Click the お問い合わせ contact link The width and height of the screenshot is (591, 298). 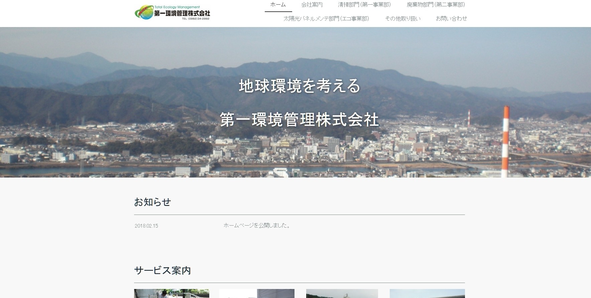point(451,19)
